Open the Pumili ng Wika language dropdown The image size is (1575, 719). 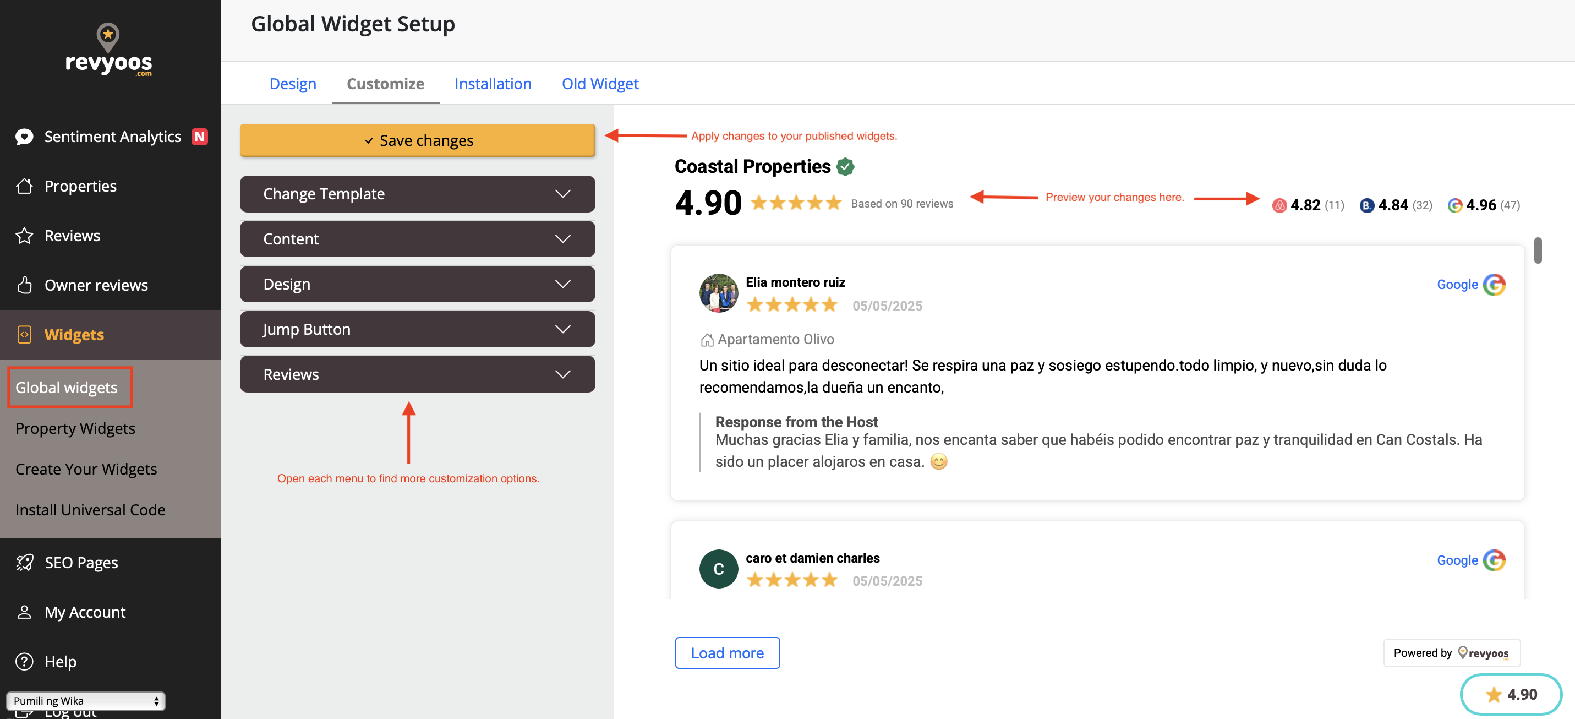86,701
